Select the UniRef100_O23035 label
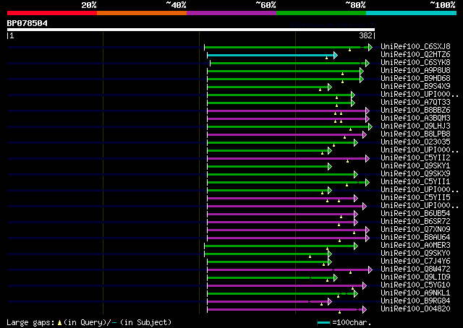Viewport: 463px width, 328px height. coord(415,142)
